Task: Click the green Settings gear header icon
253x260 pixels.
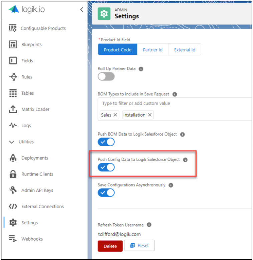Action: (104, 14)
